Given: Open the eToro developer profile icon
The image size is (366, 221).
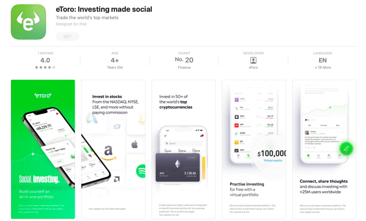Looking at the screenshot, I should [x=253, y=60].
